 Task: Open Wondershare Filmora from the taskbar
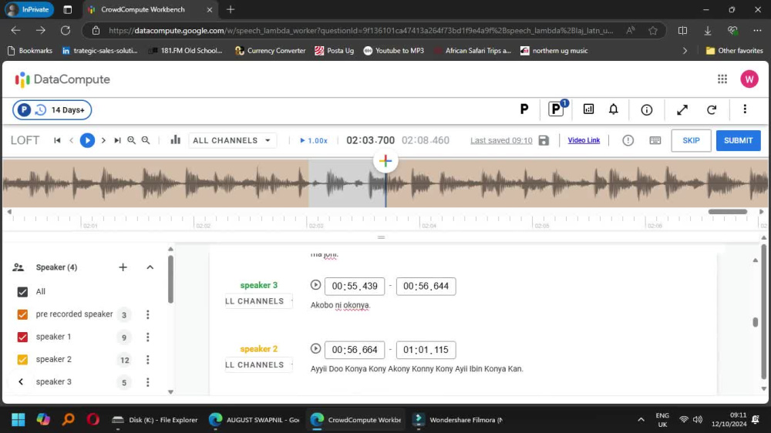tap(457, 420)
